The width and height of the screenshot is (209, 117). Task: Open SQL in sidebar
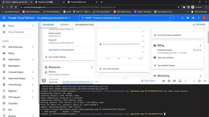tap(10, 110)
